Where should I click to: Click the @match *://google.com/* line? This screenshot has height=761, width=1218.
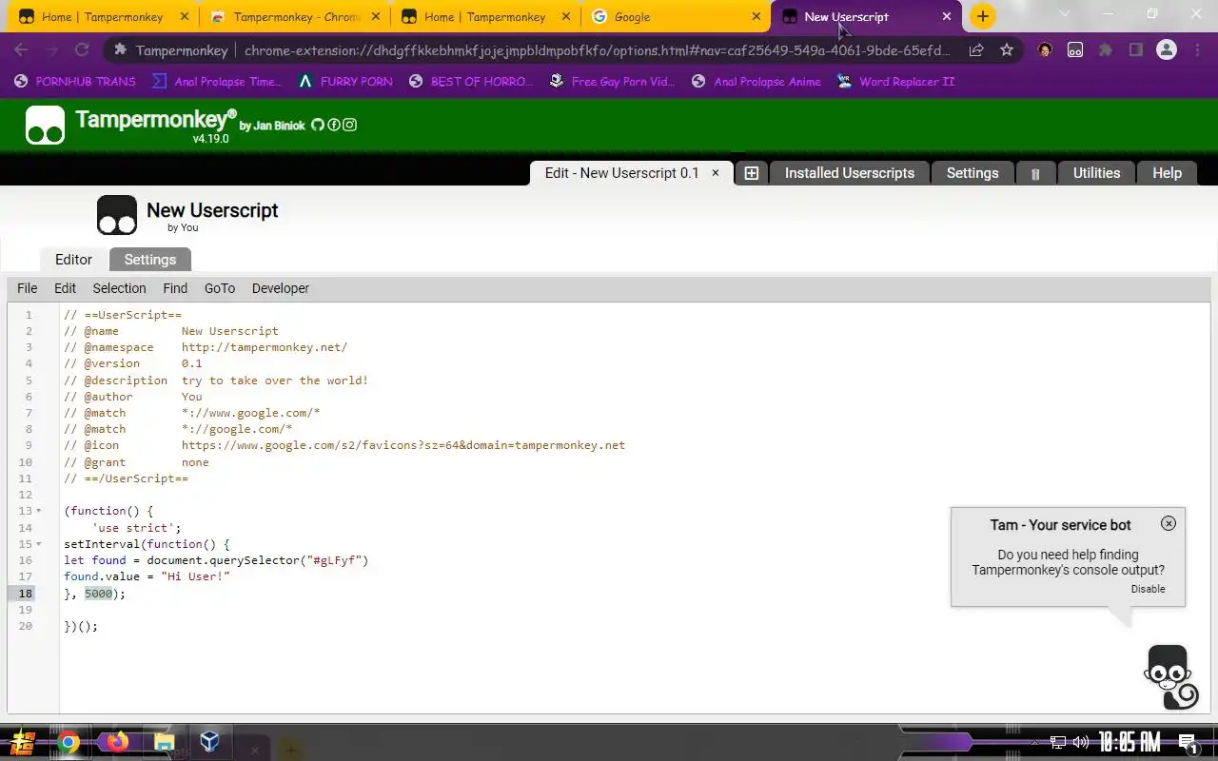pyautogui.click(x=178, y=429)
